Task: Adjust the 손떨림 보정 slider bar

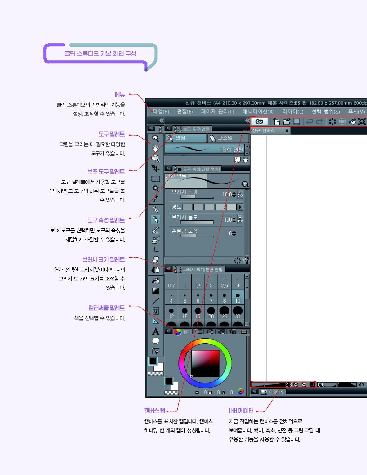Action: click(x=197, y=236)
